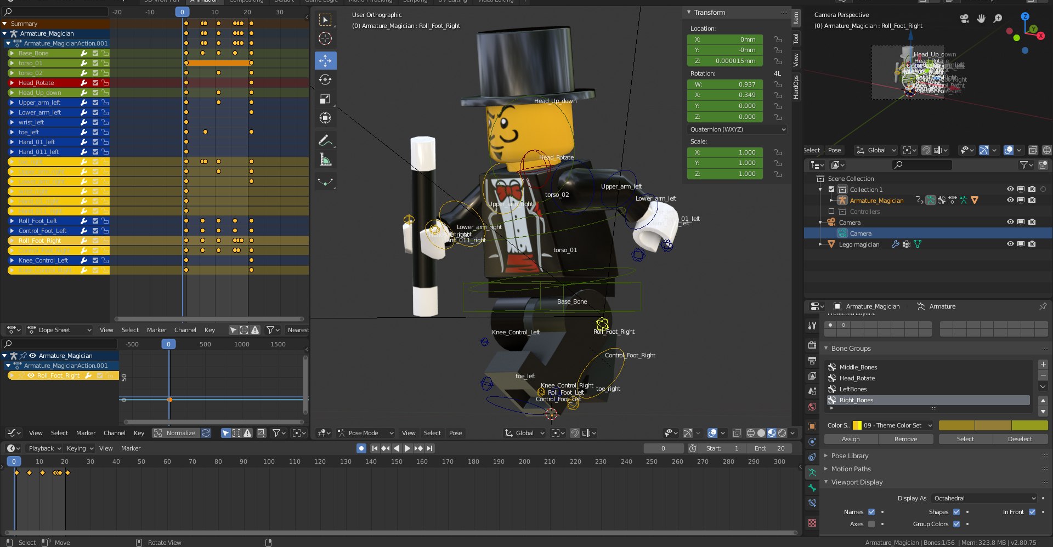
Task: Expand the Pose Library panel
Action: [x=850, y=456]
